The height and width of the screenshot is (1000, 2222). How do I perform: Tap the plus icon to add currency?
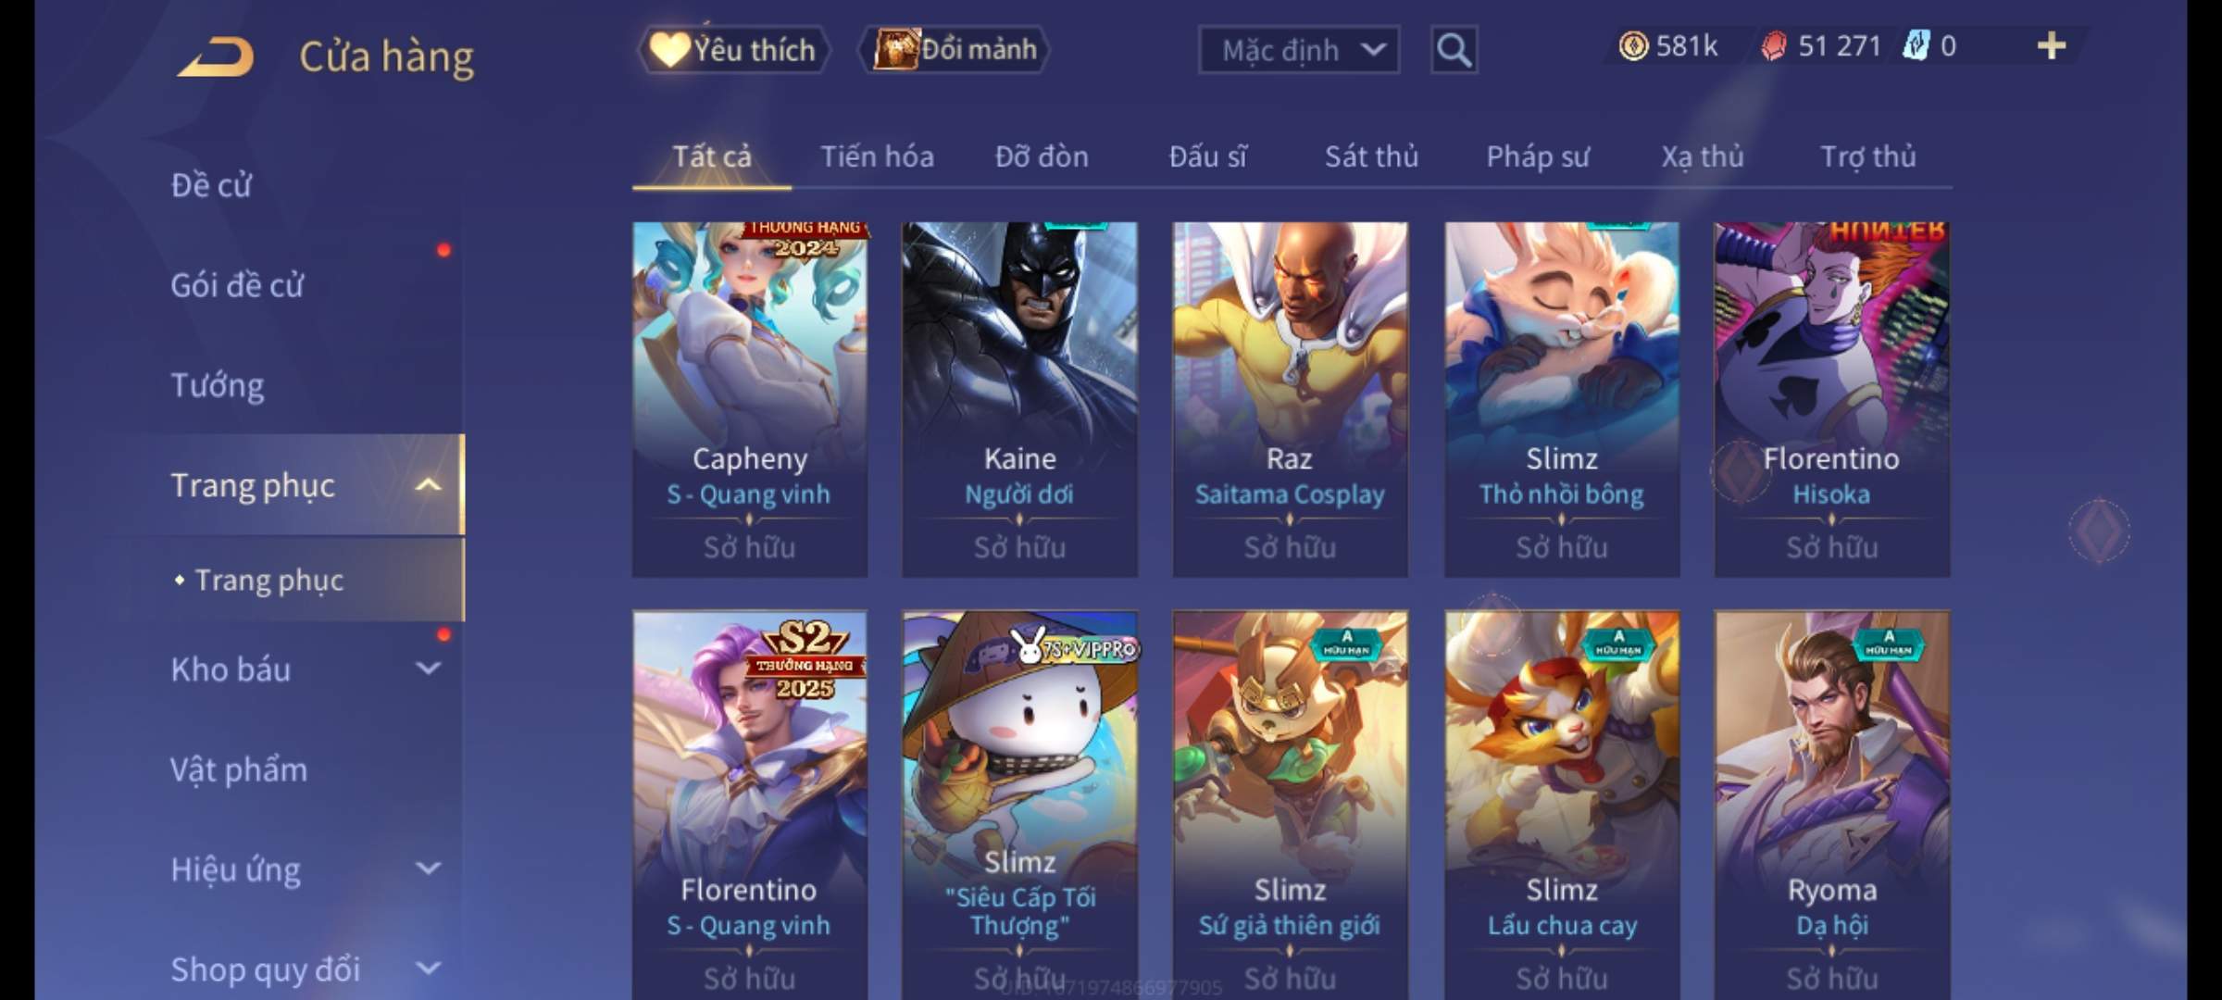click(2052, 45)
